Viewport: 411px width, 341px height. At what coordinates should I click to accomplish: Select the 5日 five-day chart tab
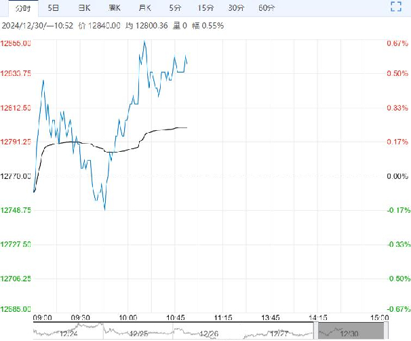pos(53,8)
